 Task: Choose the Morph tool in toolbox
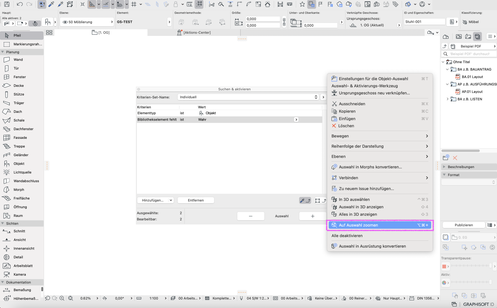click(x=19, y=190)
